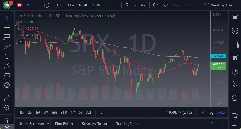
Task: Start bar replay mode
Action: 166,5
